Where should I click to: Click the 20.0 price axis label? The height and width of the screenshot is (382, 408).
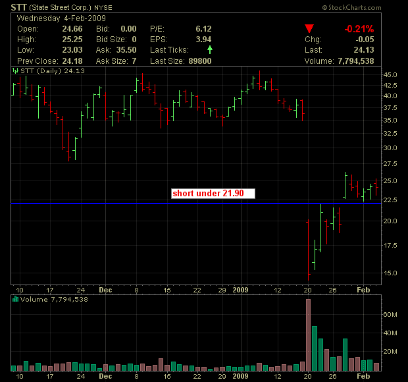click(390, 221)
